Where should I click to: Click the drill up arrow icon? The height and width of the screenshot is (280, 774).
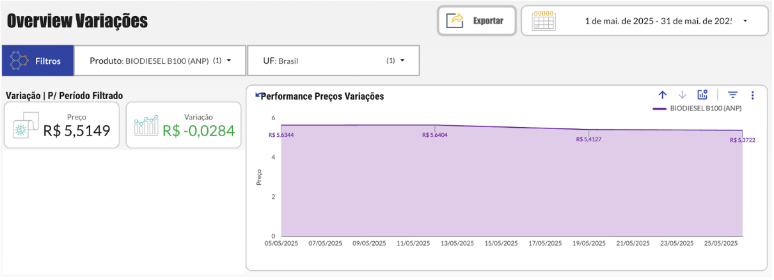(662, 95)
